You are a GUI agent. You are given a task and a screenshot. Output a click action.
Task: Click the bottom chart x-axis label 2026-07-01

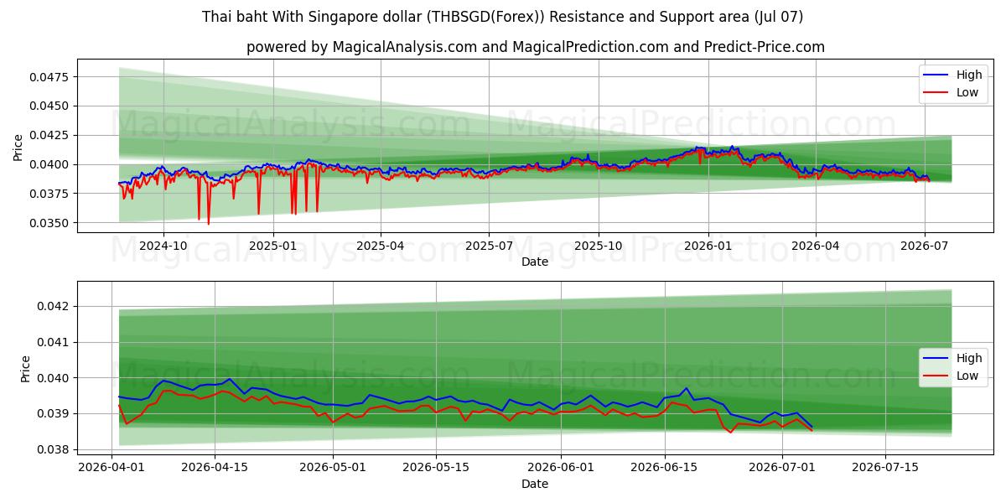pyautogui.click(x=782, y=469)
